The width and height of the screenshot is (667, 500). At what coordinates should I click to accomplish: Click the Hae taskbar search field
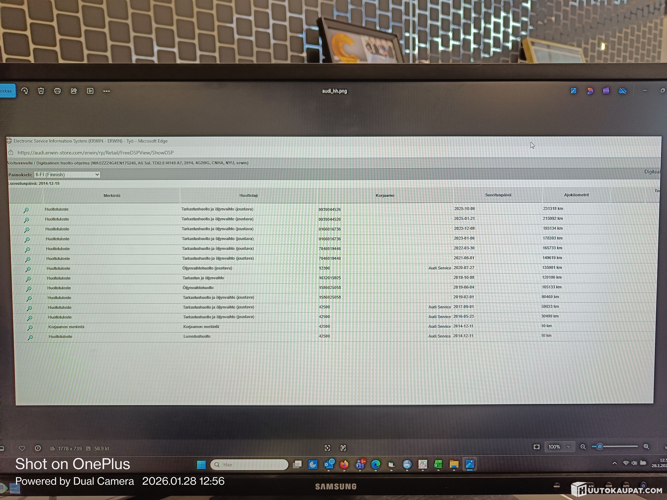click(249, 465)
